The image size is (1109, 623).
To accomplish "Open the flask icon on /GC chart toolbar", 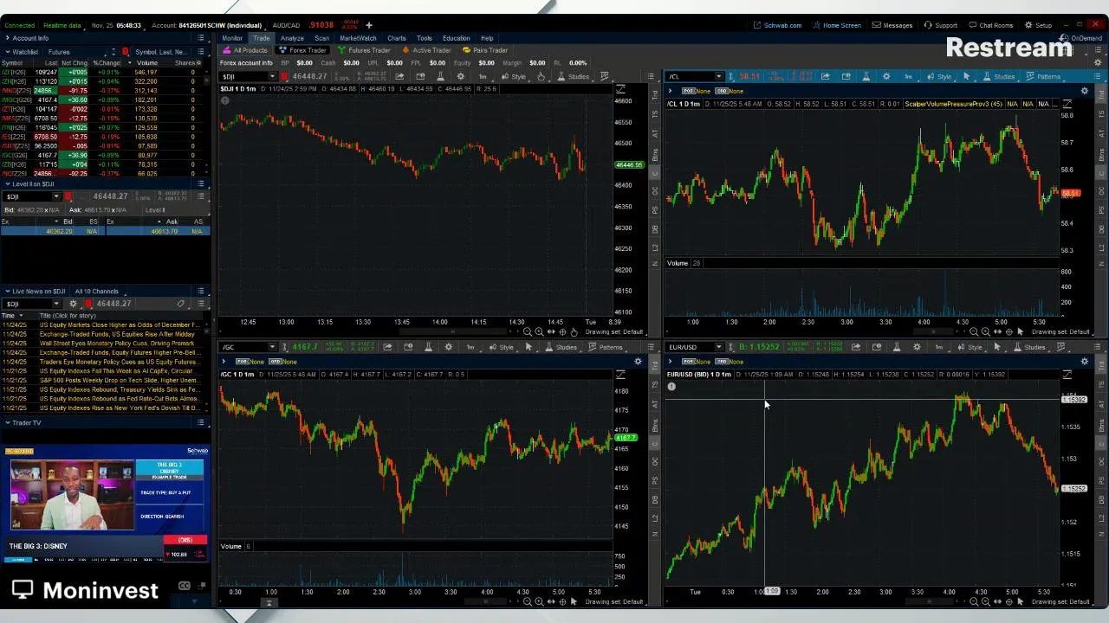I will (x=428, y=347).
